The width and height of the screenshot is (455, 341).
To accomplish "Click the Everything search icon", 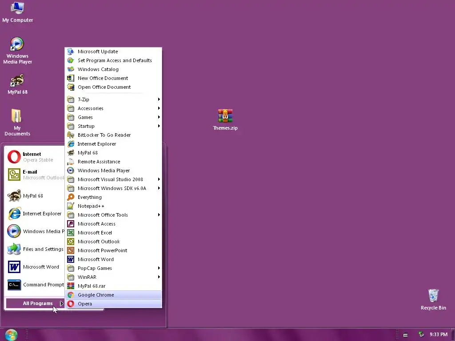I will [x=71, y=197].
